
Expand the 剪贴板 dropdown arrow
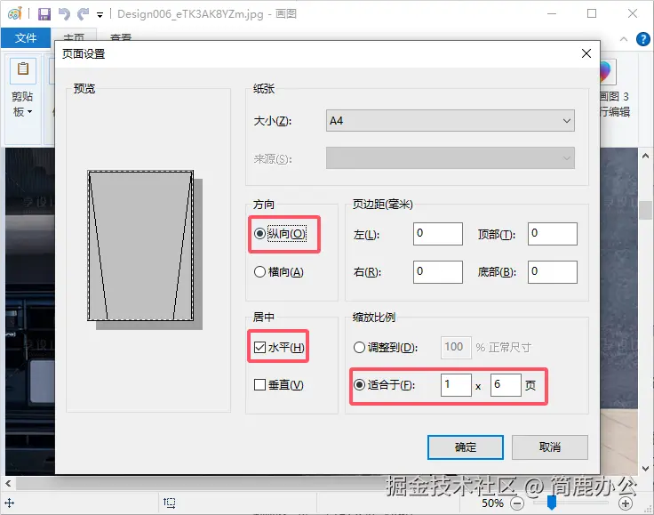29,112
